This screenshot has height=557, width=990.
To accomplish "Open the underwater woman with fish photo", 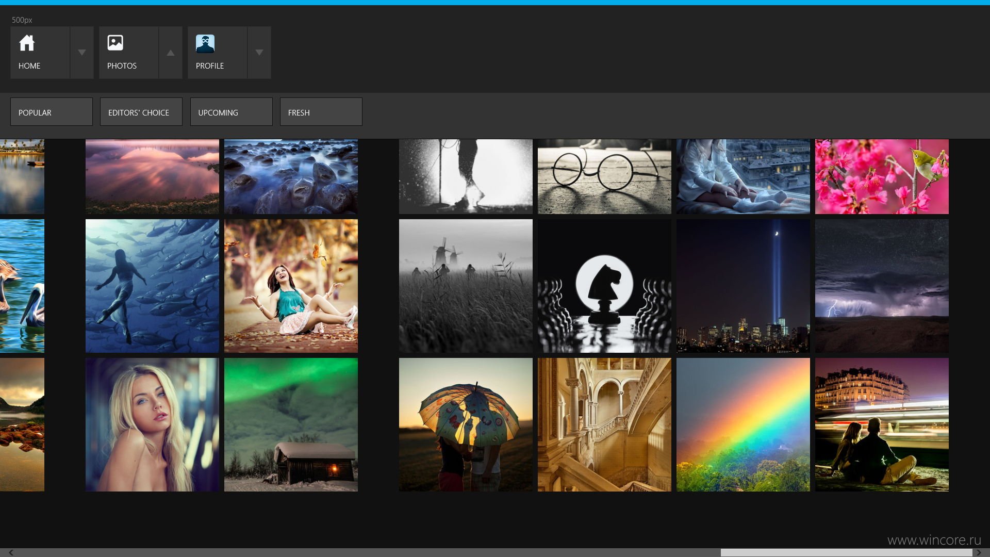I will pyautogui.click(x=152, y=286).
